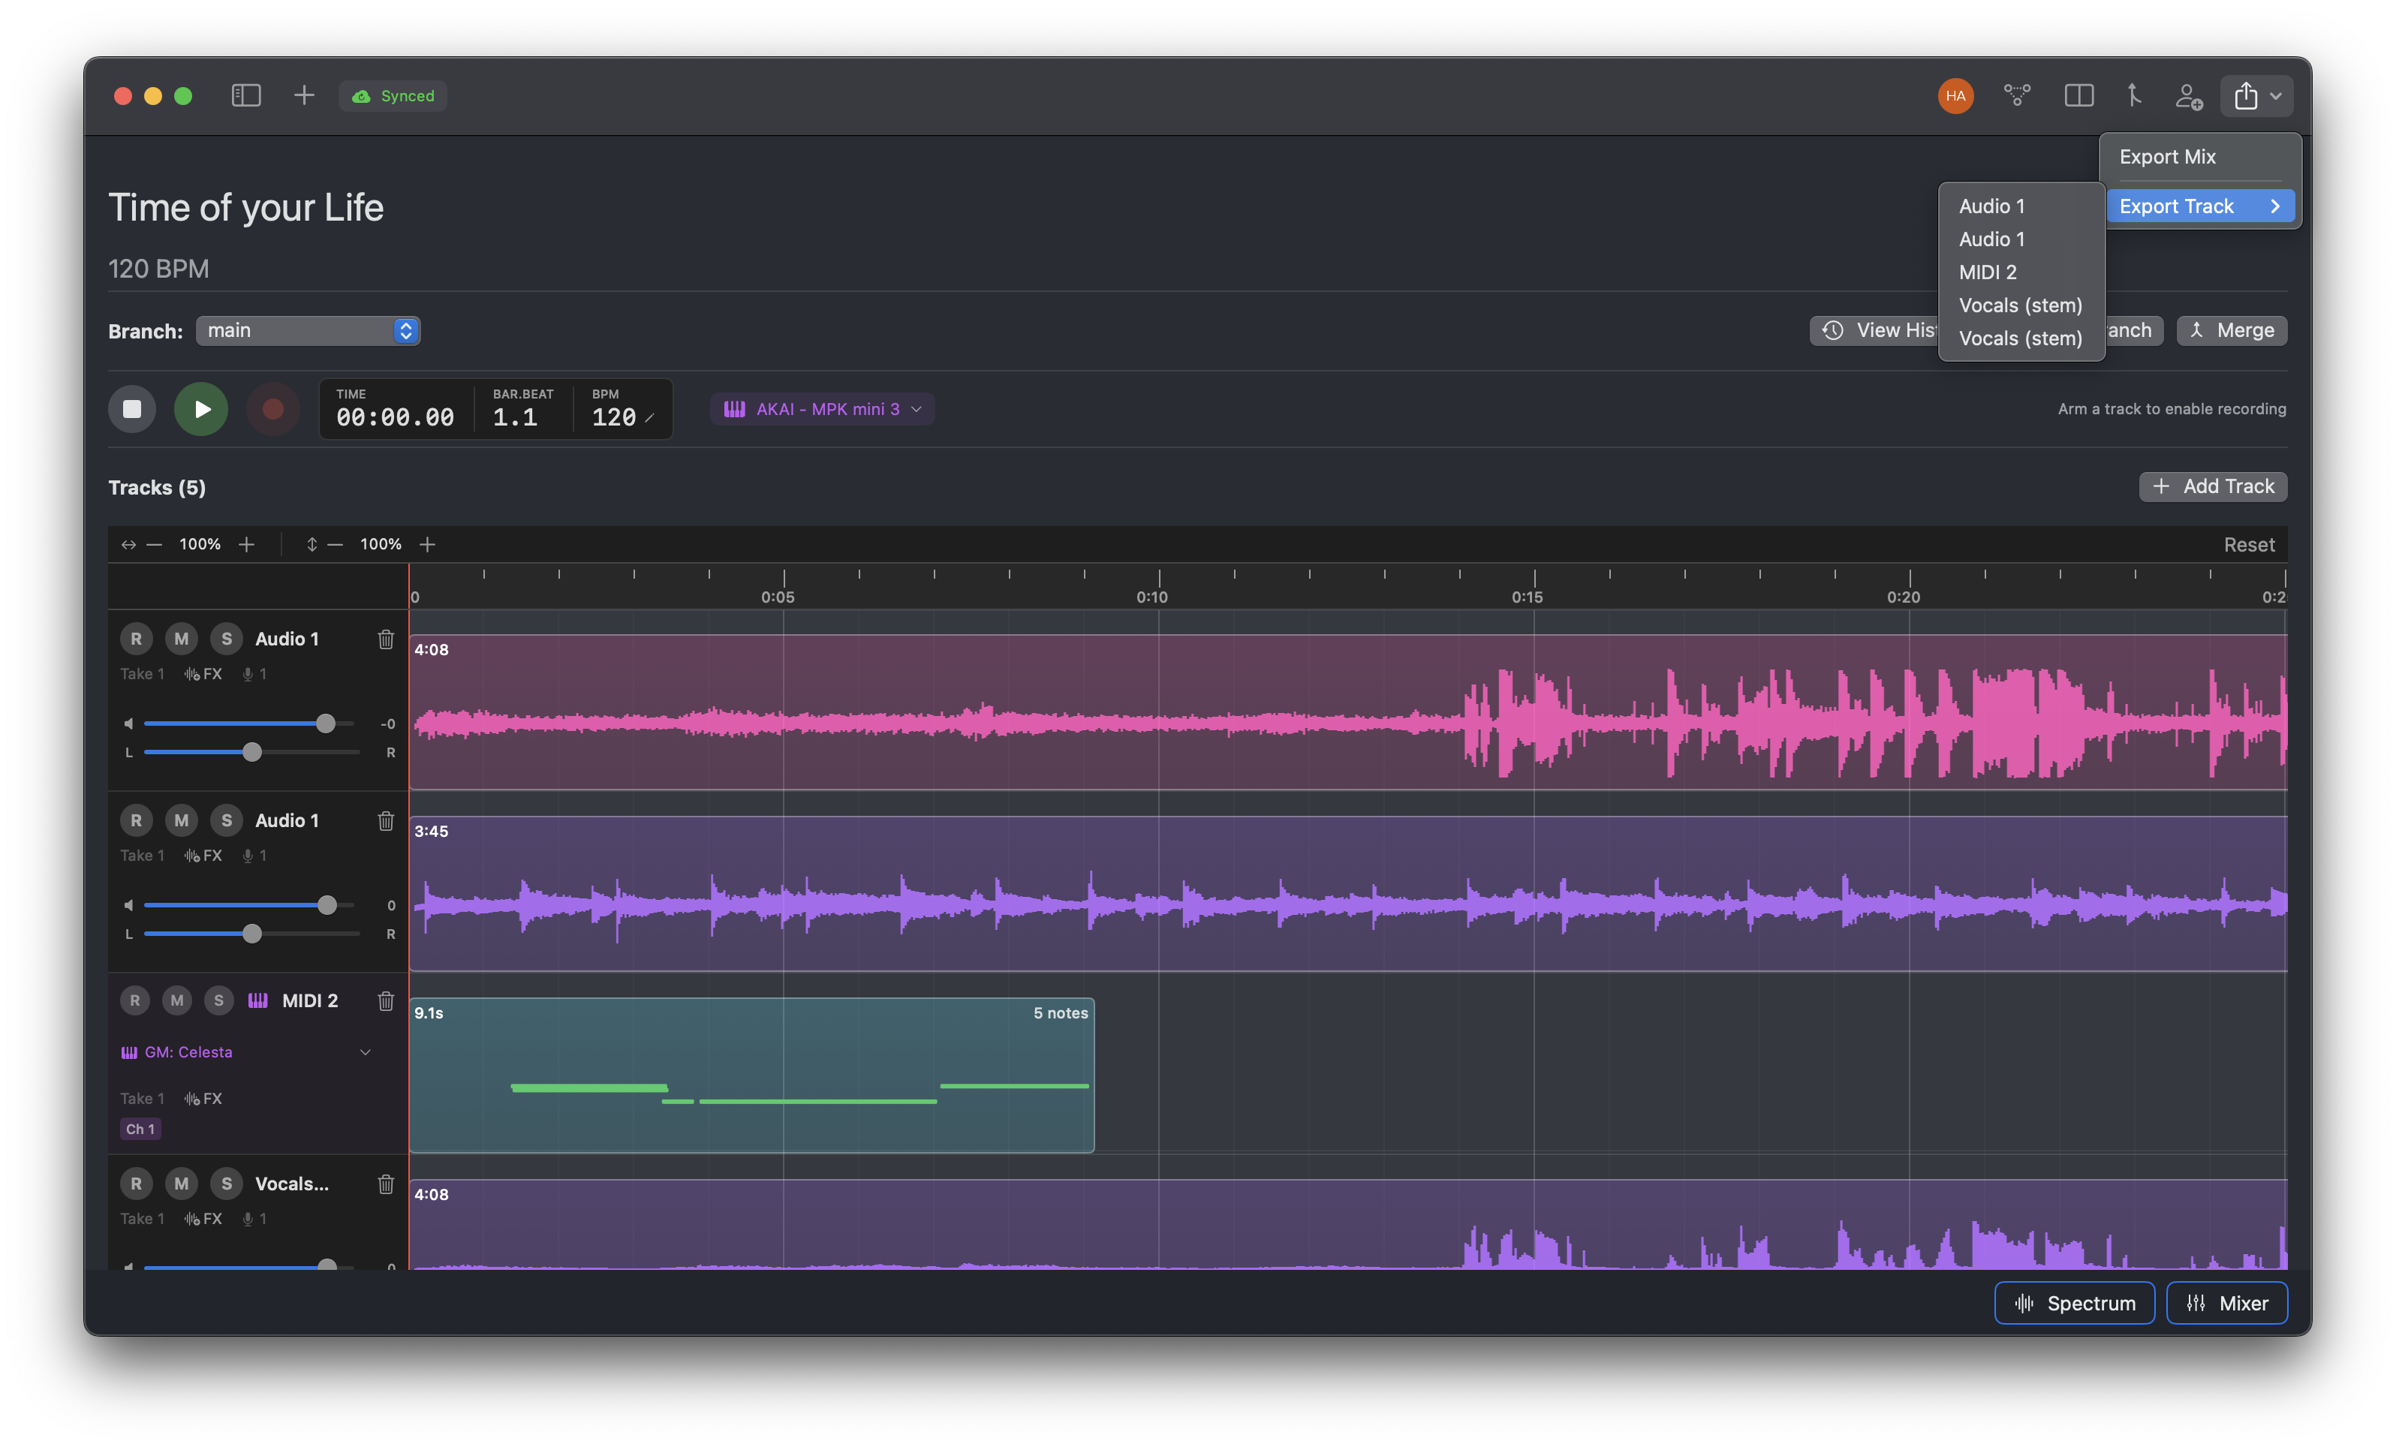Open the Spectrum analyzer panel
Screen dimensions: 2396x1447
pos(2074,1302)
